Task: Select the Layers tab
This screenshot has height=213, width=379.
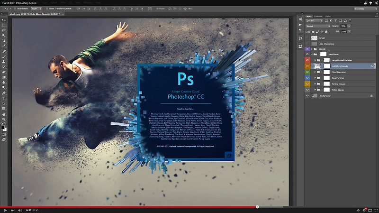Action: click(309, 16)
